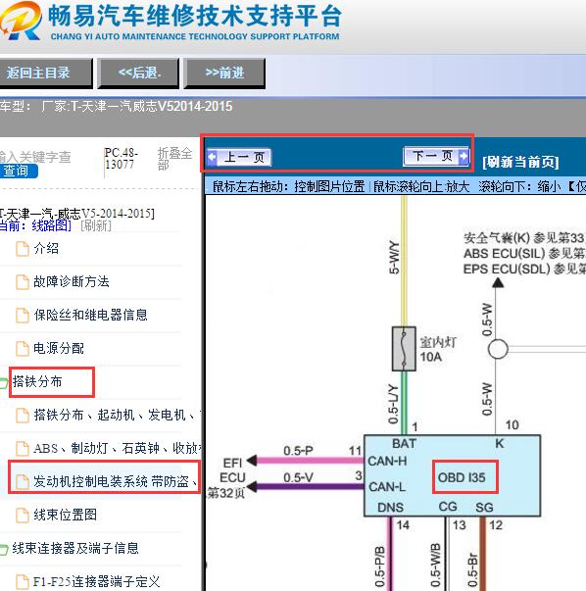
Task: Click 刷新当前页 link
Action: click(520, 162)
